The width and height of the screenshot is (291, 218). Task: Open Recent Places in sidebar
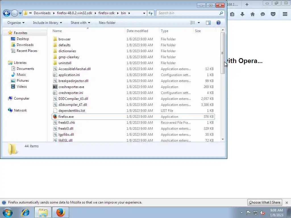click(x=27, y=51)
